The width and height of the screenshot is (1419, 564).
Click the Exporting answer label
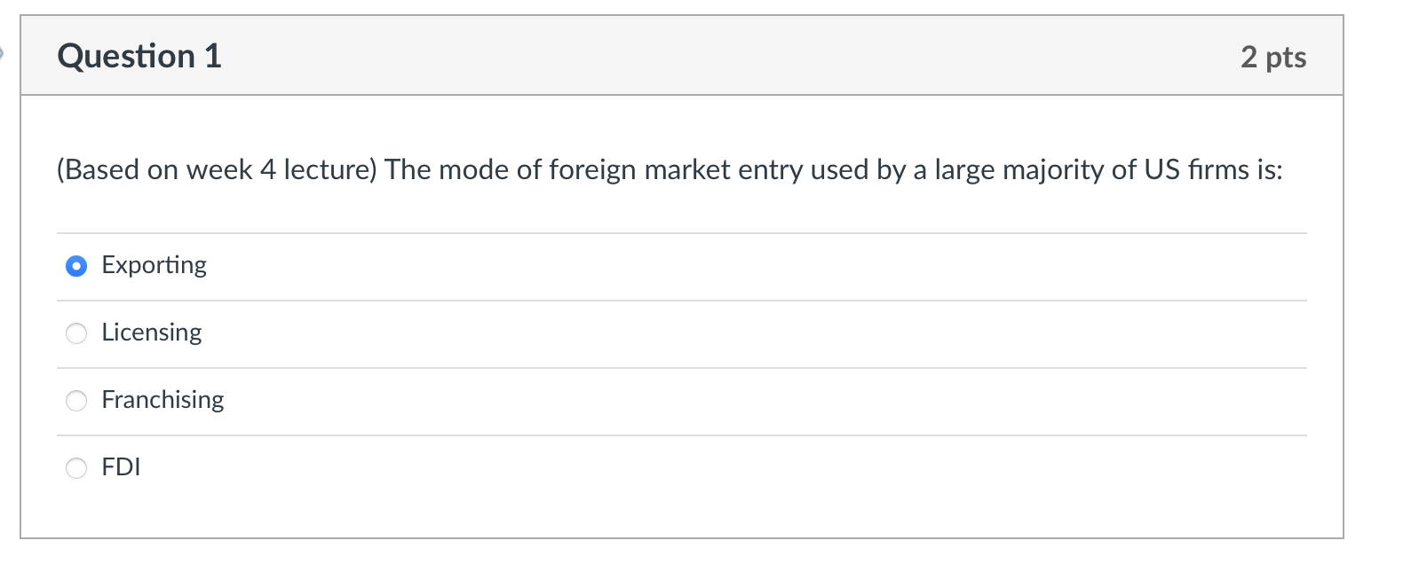154,264
